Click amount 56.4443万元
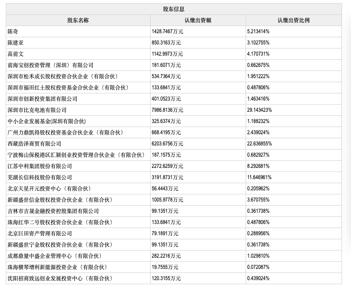The width and height of the screenshot is (351, 290). (x=165, y=189)
